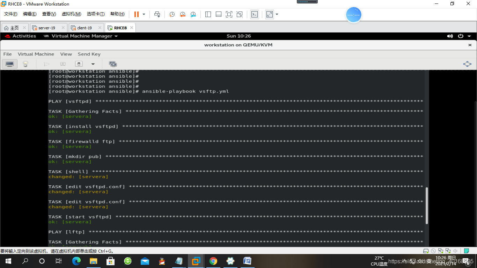Open the Word icon on taskbar
Image resolution: width=477 pixels, height=268 pixels.
coord(247,261)
